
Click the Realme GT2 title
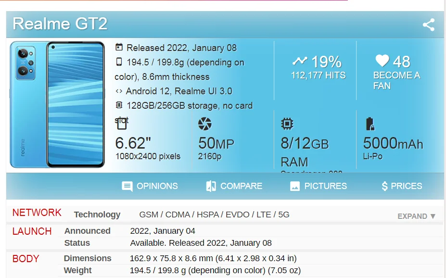[x=60, y=24]
